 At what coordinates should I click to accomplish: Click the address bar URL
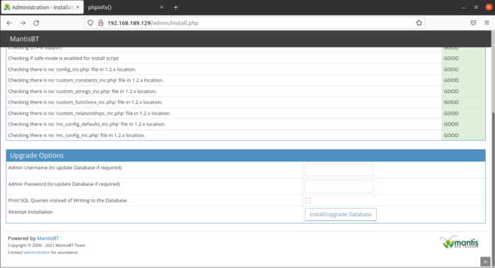[153, 23]
